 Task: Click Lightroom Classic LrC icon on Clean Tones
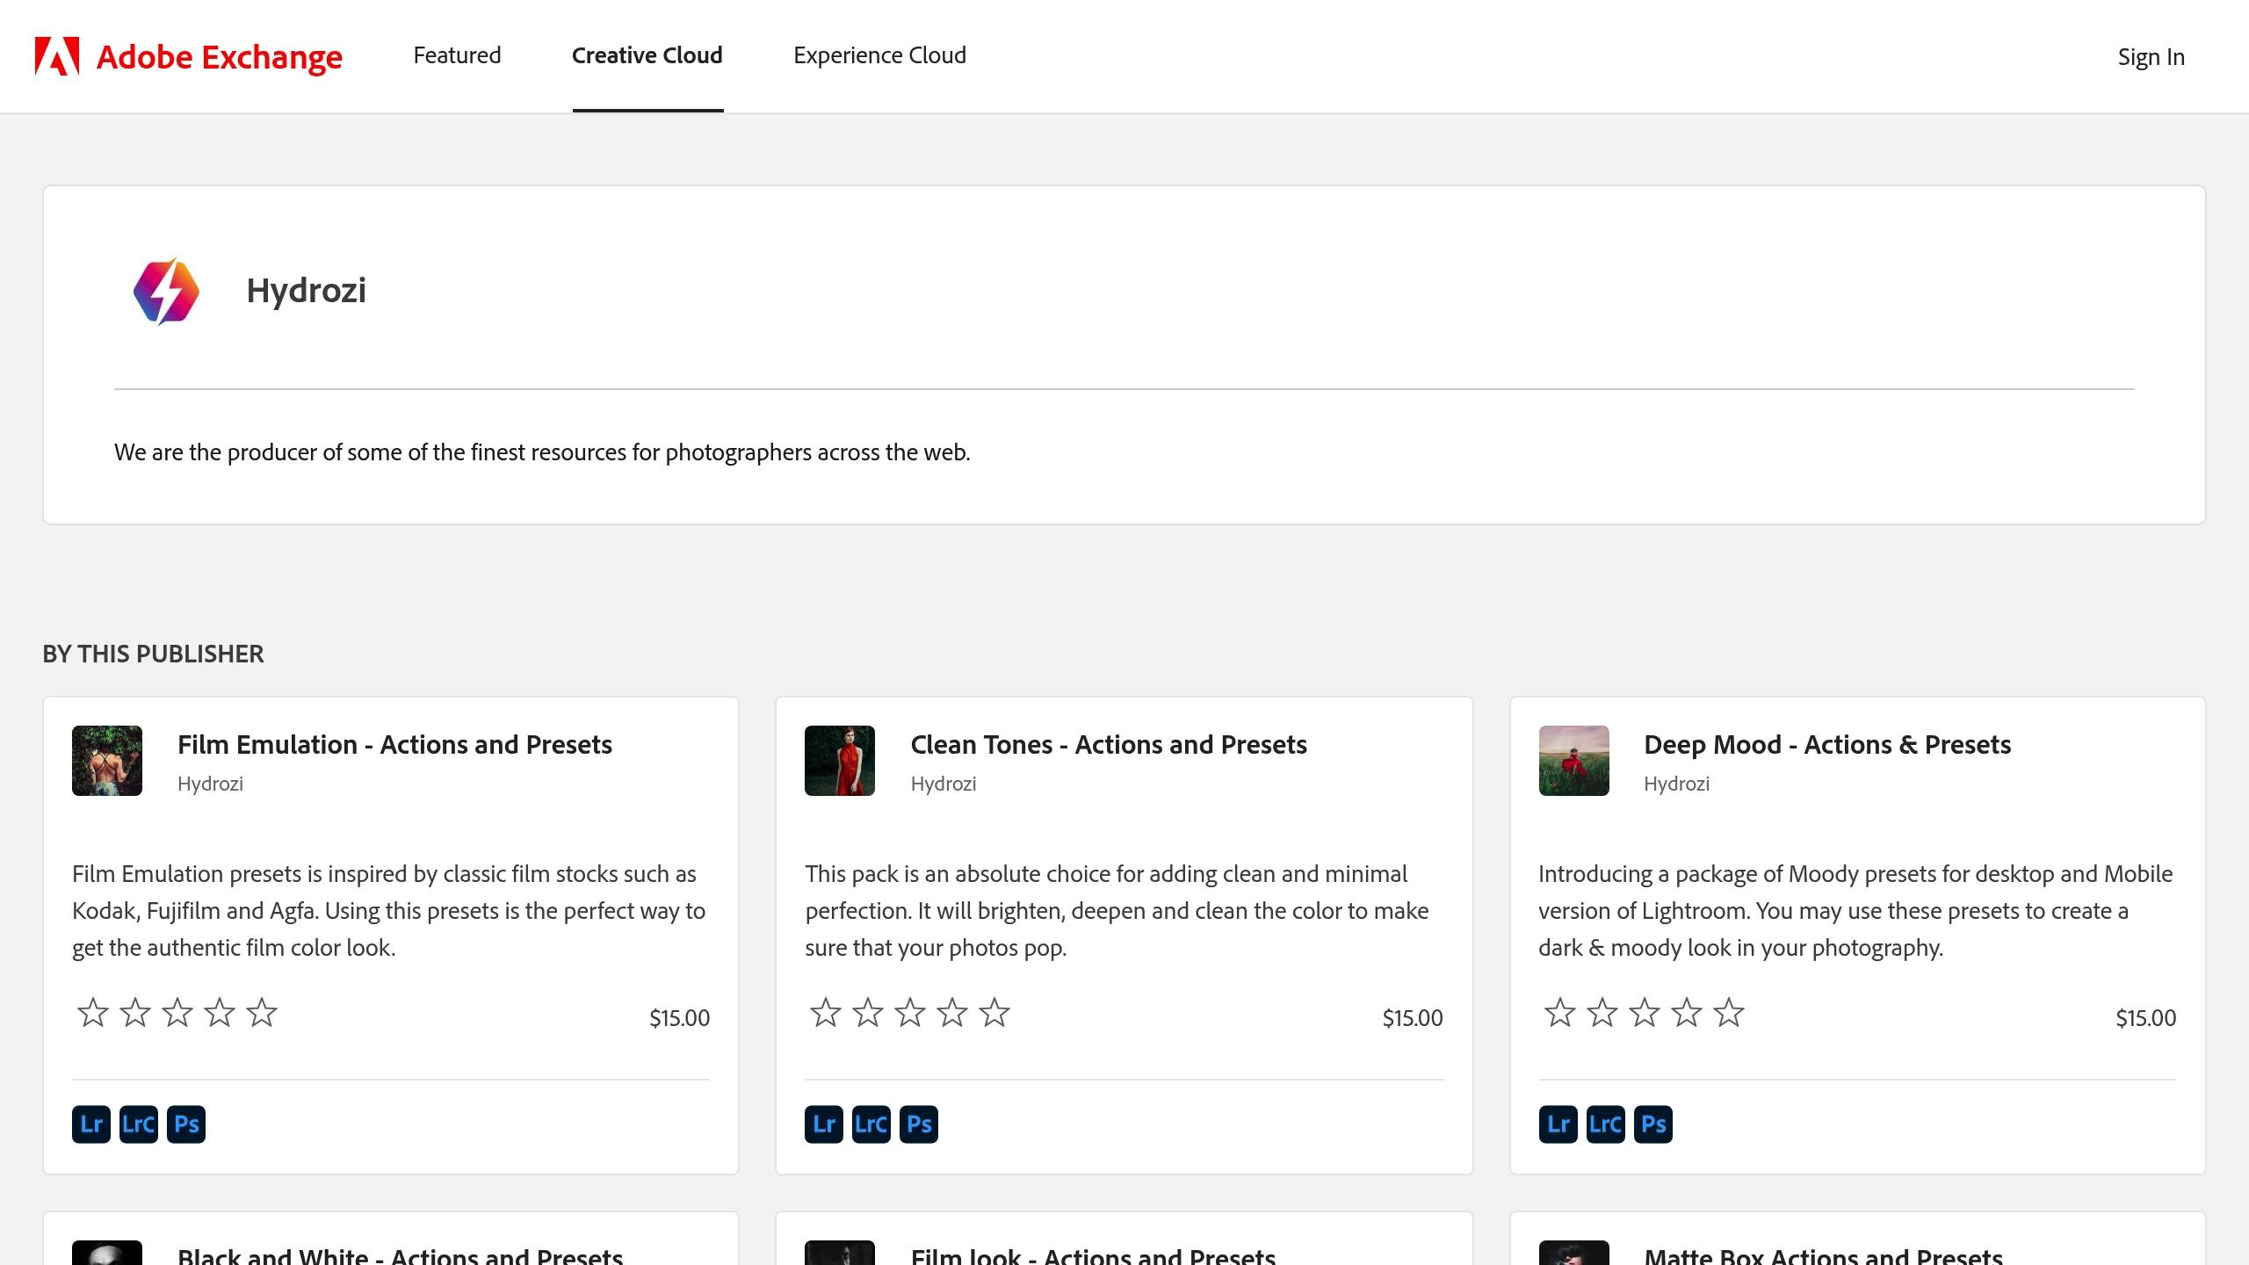[x=871, y=1124]
